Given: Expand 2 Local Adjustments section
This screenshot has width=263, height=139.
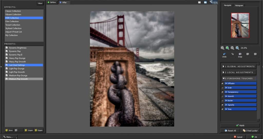Looking at the screenshot, I should [x=239, y=72].
